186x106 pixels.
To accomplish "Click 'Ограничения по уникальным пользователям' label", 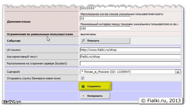I will tap(40, 34).
